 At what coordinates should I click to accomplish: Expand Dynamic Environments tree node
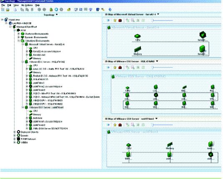pyautogui.click(x=18, y=37)
